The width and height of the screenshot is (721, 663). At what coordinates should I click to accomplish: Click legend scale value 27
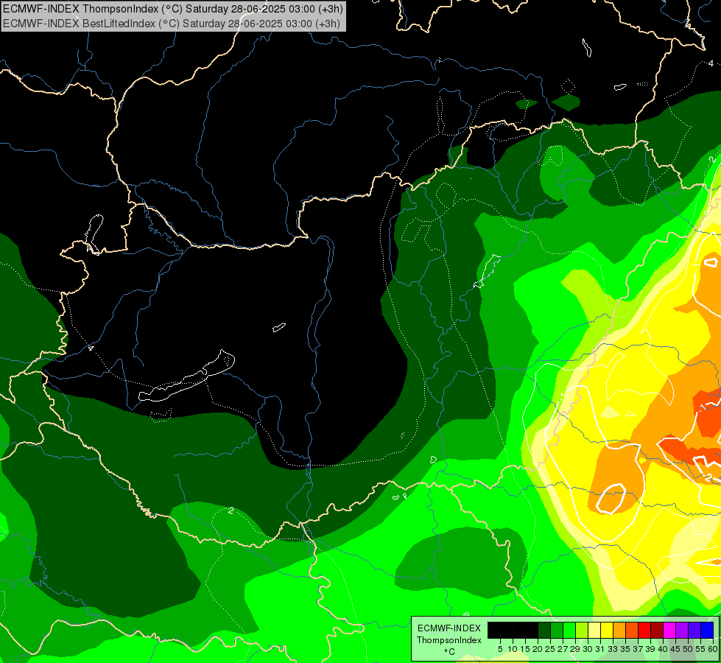pyautogui.click(x=563, y=649)
